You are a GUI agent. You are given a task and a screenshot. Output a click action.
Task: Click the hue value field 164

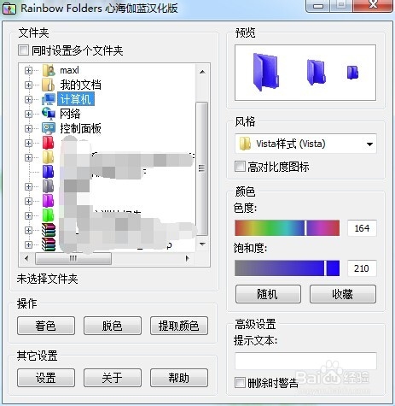click(x=362, y=228)
